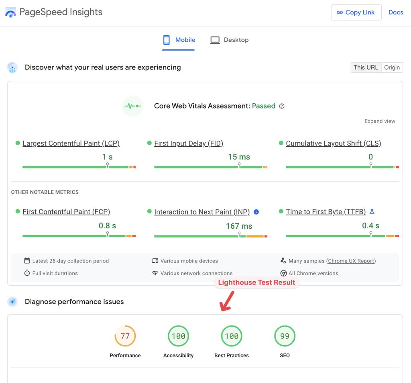Select the This URL toggle

(x=366, y=68)
